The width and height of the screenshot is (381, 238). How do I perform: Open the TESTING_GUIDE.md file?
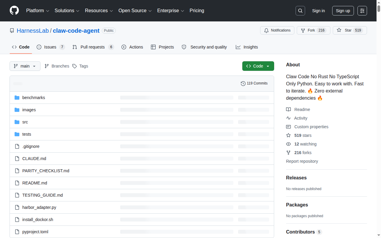coord(43,195)
